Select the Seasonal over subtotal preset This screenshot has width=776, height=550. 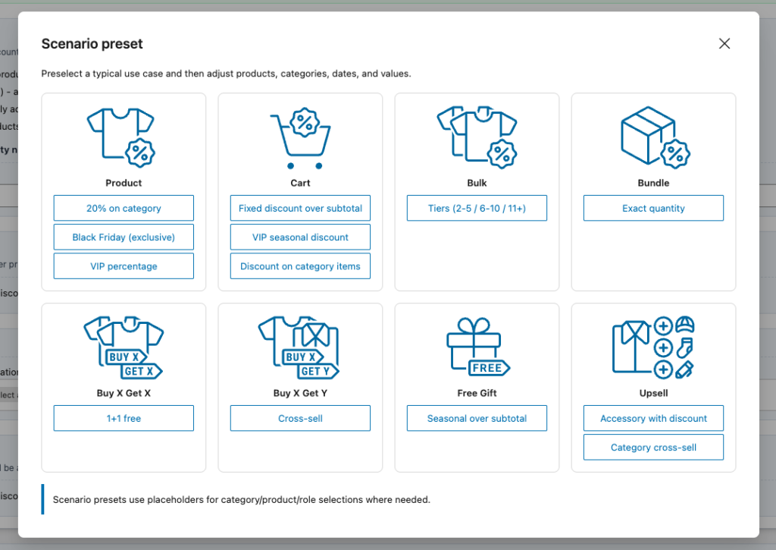[x=477, y=418]
